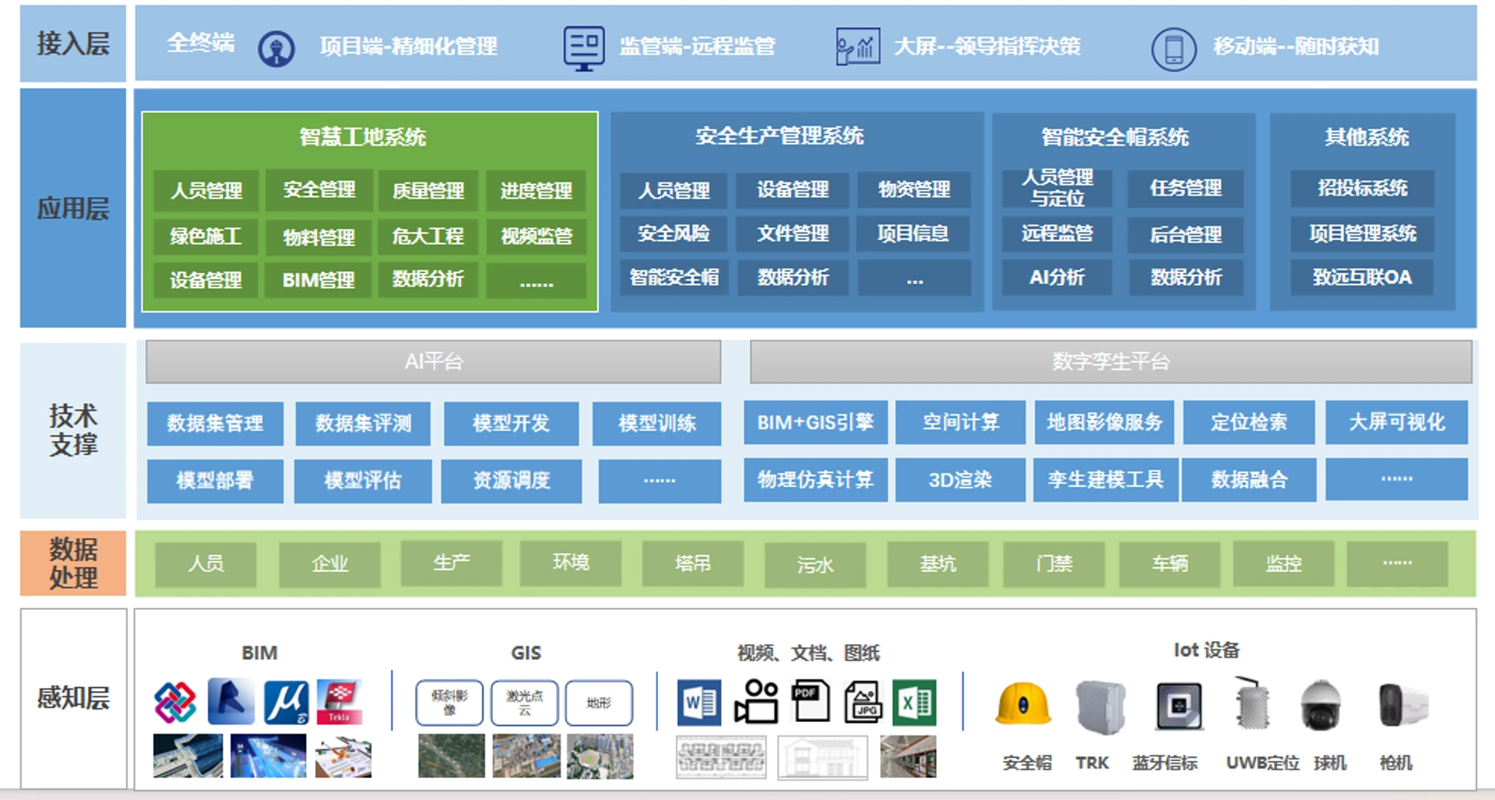Click the Word document icon

(698, 703)
